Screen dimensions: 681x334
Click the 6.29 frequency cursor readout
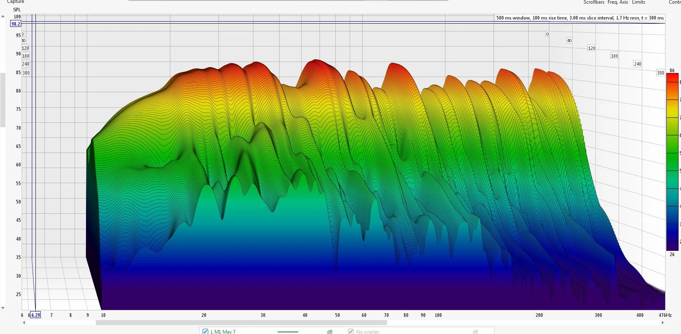coord(36,315)
